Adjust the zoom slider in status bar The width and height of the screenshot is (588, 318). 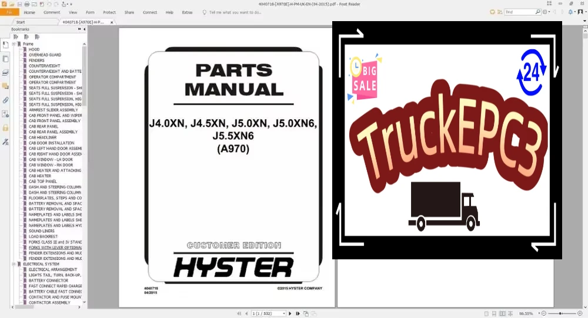[561, 313]
